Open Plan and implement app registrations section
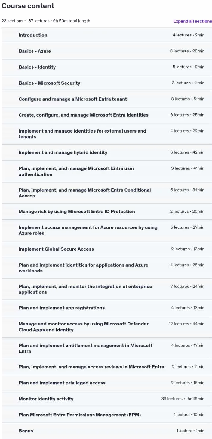Viewport: 212px width, 439px height. point(107,308)
